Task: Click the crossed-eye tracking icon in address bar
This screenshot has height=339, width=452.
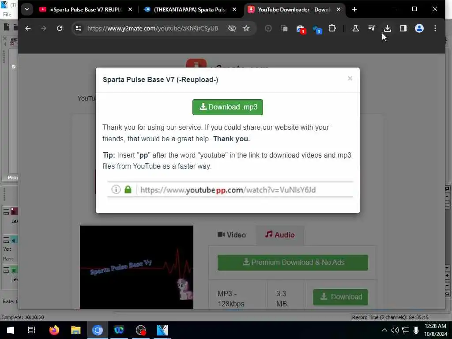Action: [x=232, y=28]
